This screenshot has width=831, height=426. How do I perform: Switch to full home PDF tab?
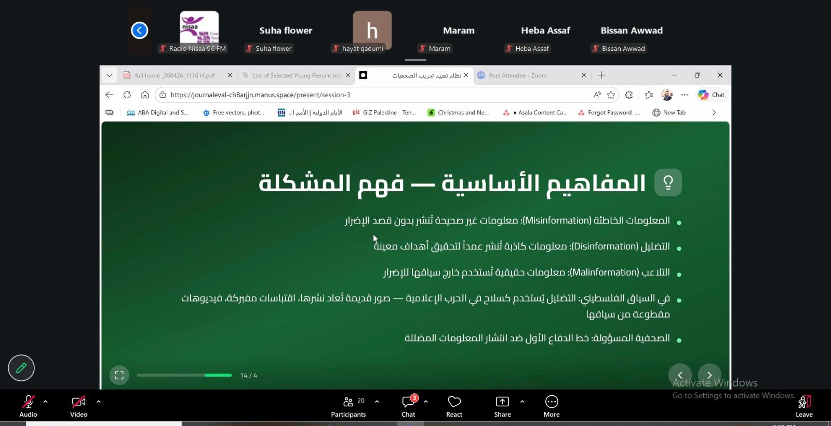tap(175, 75)
